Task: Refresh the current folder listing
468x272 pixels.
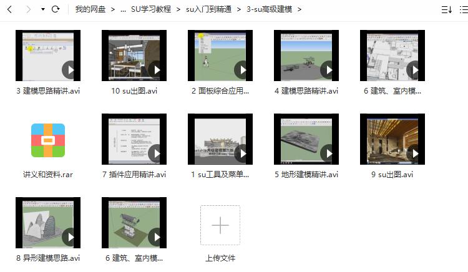Action: pyautogui.click(x=56, y=9)
